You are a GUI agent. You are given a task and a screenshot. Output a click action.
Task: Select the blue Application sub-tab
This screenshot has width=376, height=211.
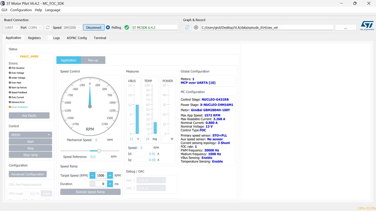(x=69, y=60)
